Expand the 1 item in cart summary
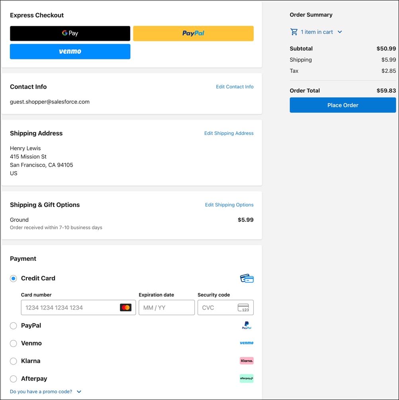Image resolution: width=399 pixels, height=400 pixels. point(317,32)
